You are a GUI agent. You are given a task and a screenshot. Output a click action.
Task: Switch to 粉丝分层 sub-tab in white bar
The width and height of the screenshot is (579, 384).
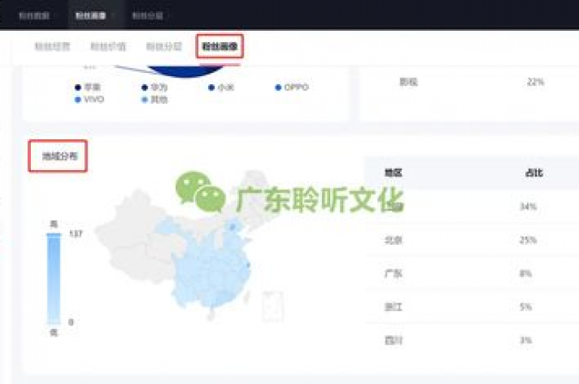164,47
